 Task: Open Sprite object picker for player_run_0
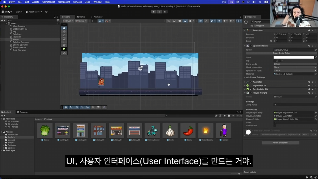pos(315,50)
